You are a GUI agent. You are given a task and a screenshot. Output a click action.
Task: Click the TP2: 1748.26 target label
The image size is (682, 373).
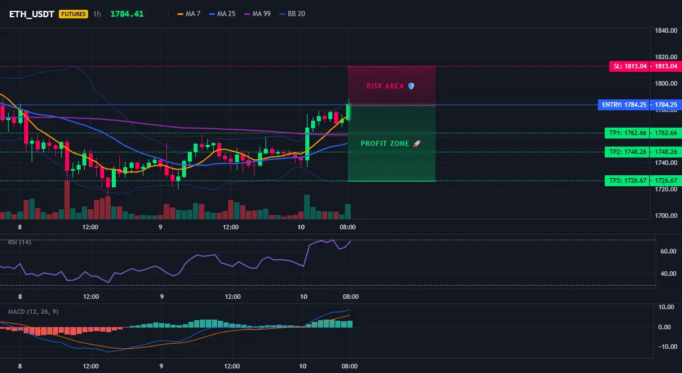click(628, 152)
